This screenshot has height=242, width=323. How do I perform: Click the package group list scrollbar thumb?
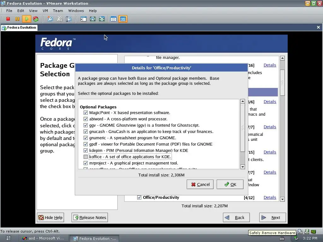pos(282,83)
